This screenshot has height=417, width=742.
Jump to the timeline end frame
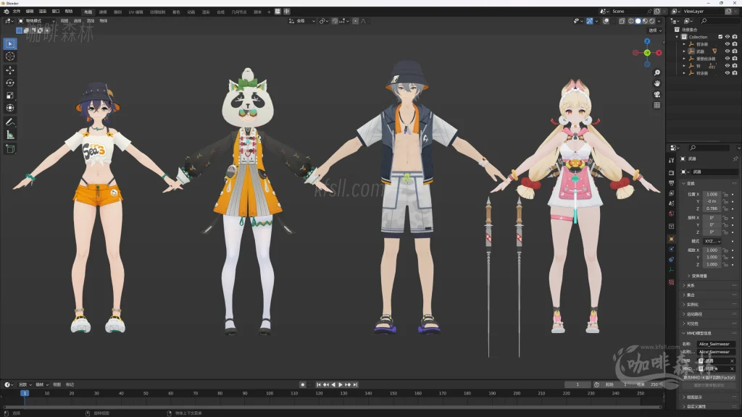coord(355,385)
